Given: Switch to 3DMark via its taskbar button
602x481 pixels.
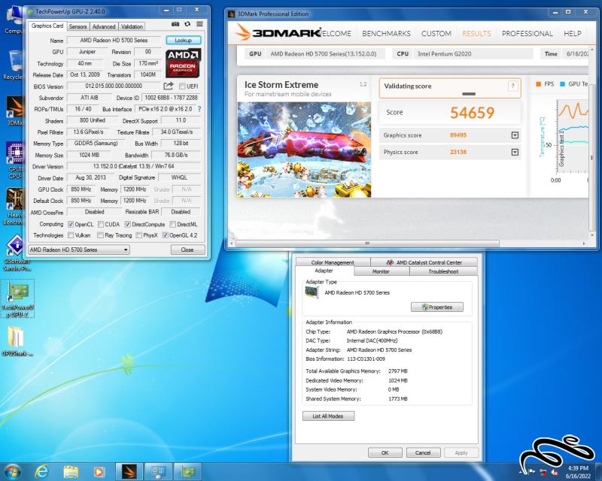Looking at the screenshot, I should [x=129, y=471].
